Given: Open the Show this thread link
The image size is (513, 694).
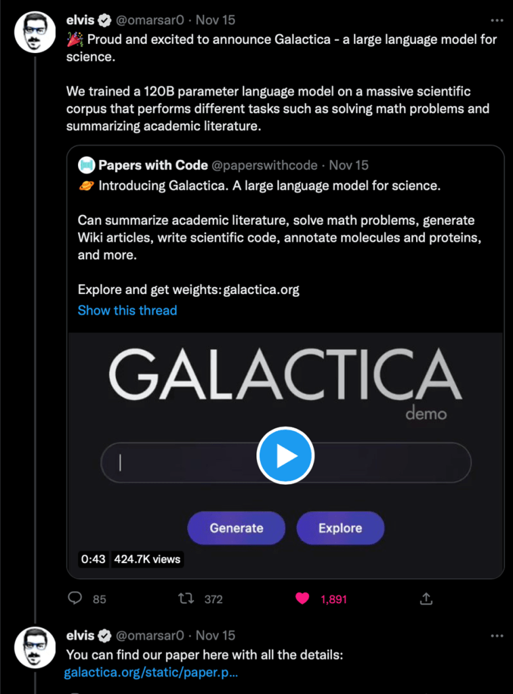Looking at the screenshot, I should [127, 310].
